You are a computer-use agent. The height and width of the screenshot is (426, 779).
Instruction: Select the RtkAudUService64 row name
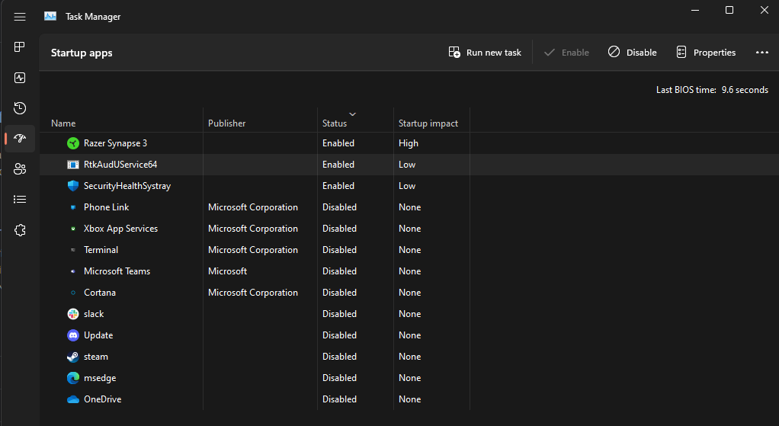(x=120, y=165)
